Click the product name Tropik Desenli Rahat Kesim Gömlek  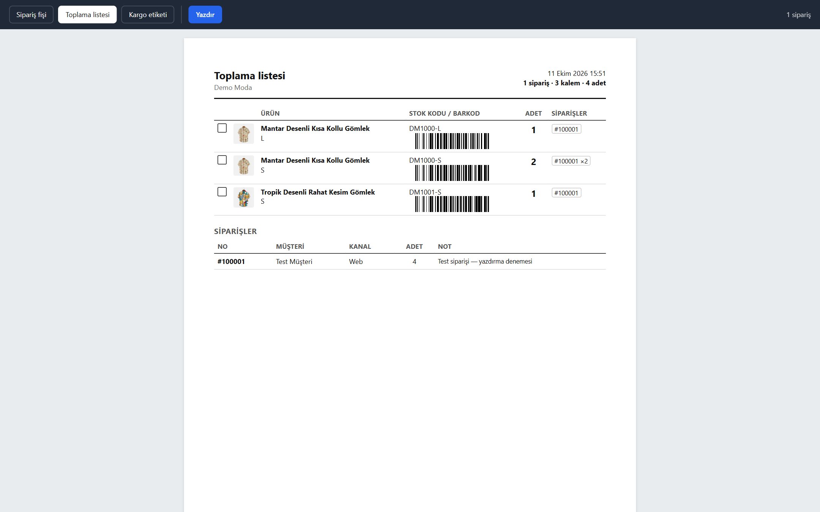pyautogui.click(x=318, y=192)
